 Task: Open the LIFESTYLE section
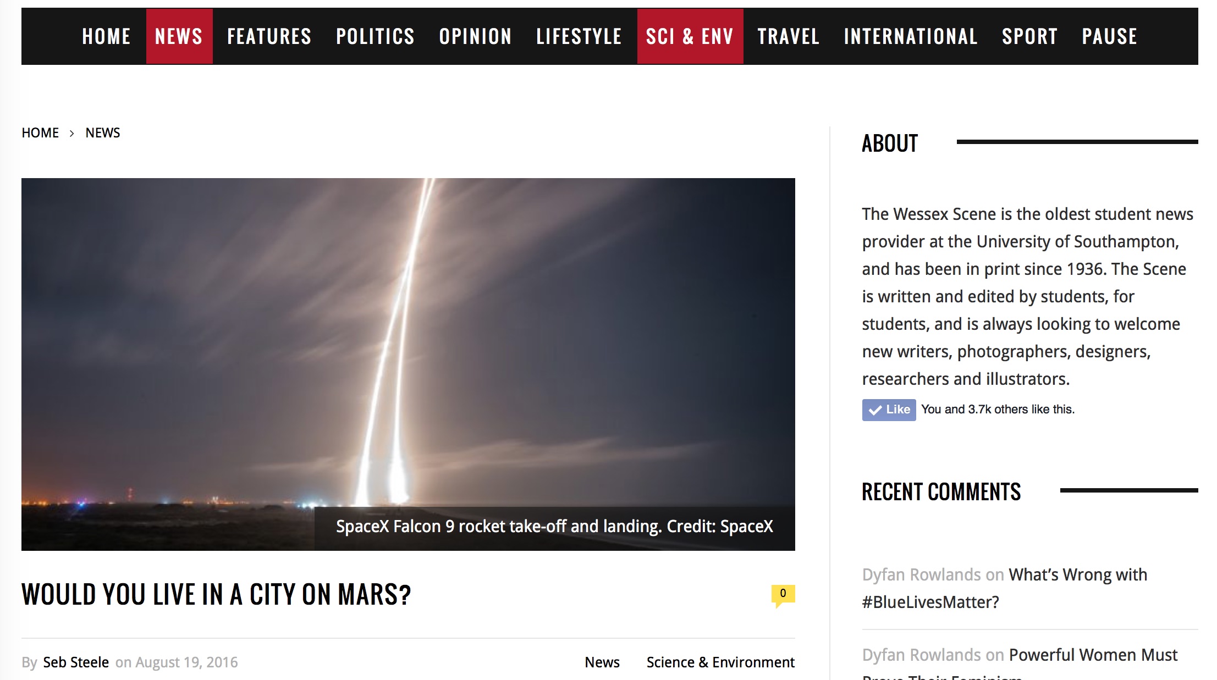click(579, 36)
